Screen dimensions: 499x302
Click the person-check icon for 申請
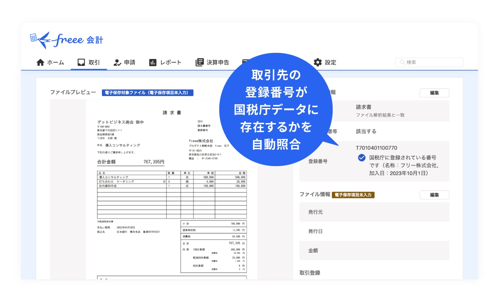coord(116,62)
